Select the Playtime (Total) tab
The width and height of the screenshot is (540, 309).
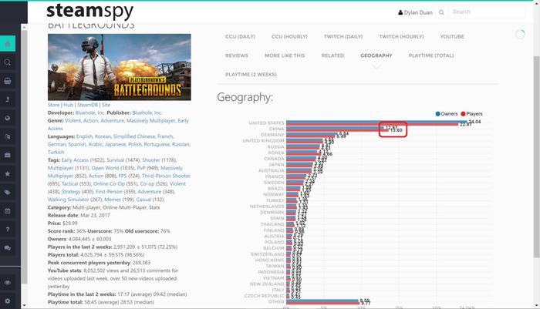(430, 55)
